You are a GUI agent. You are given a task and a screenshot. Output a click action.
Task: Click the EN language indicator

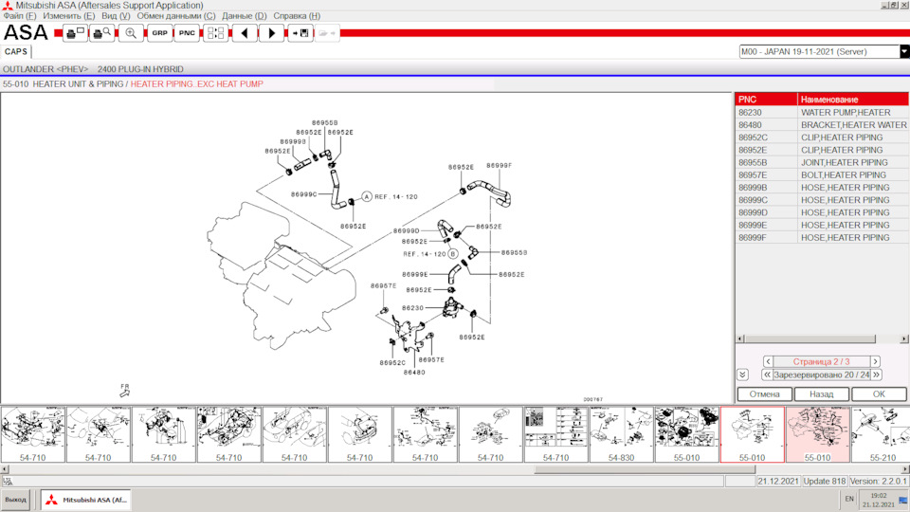[x=849, y=500]
